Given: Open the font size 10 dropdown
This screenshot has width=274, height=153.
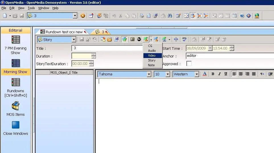Looking at the screenshot, I should point(168,74).
